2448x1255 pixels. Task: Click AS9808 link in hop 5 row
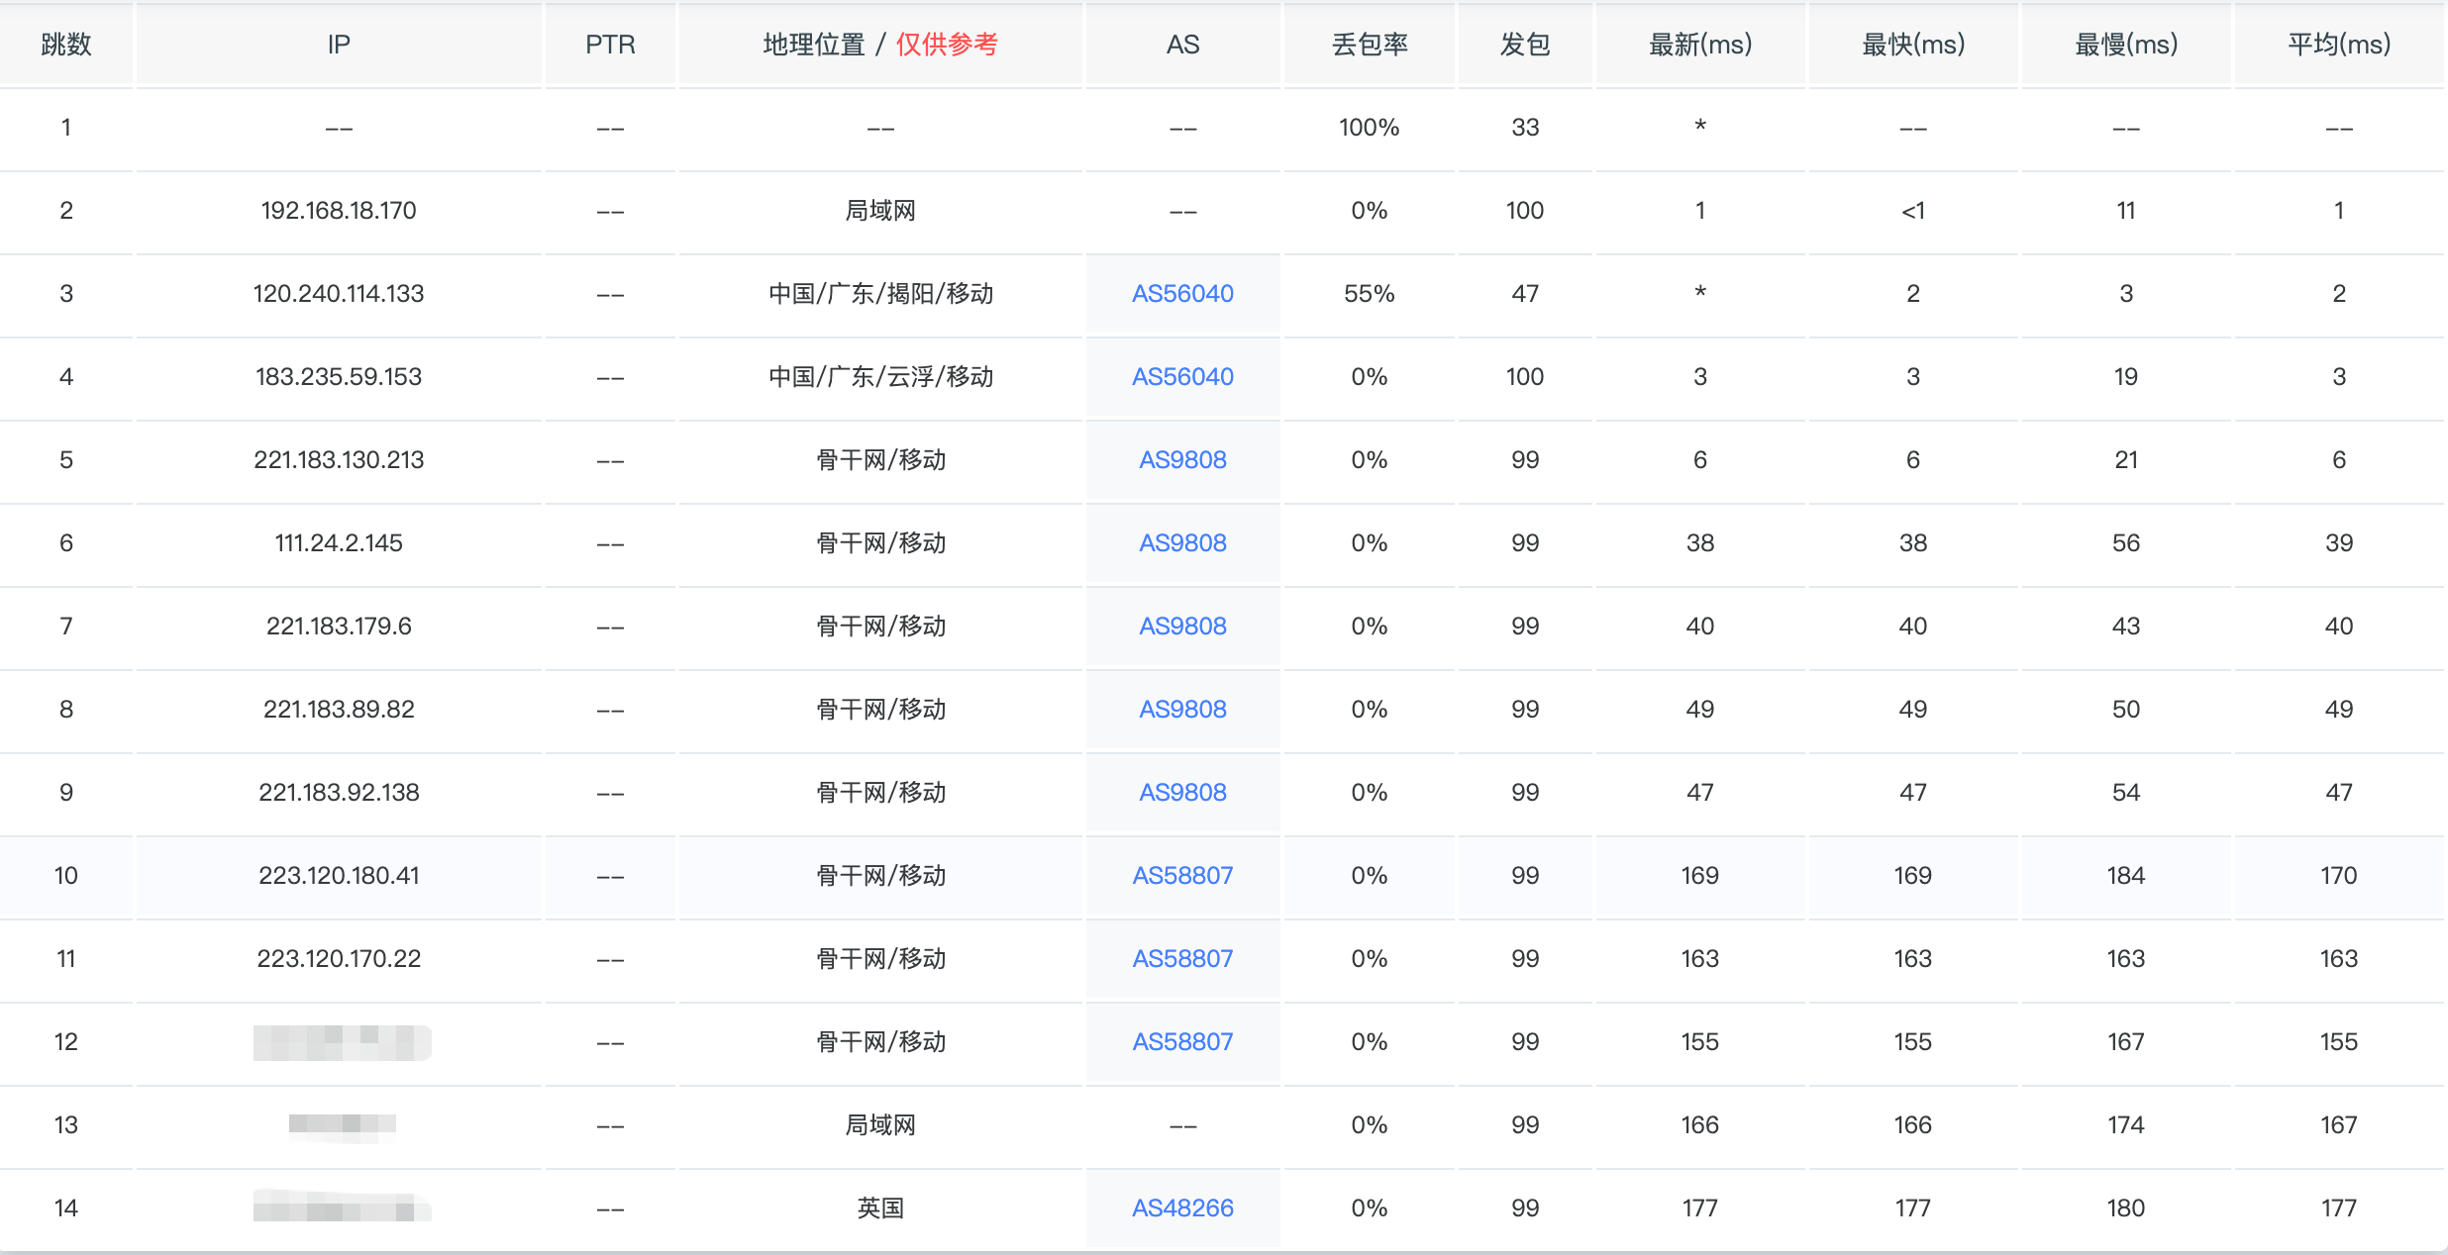[x=1182, y=460]
